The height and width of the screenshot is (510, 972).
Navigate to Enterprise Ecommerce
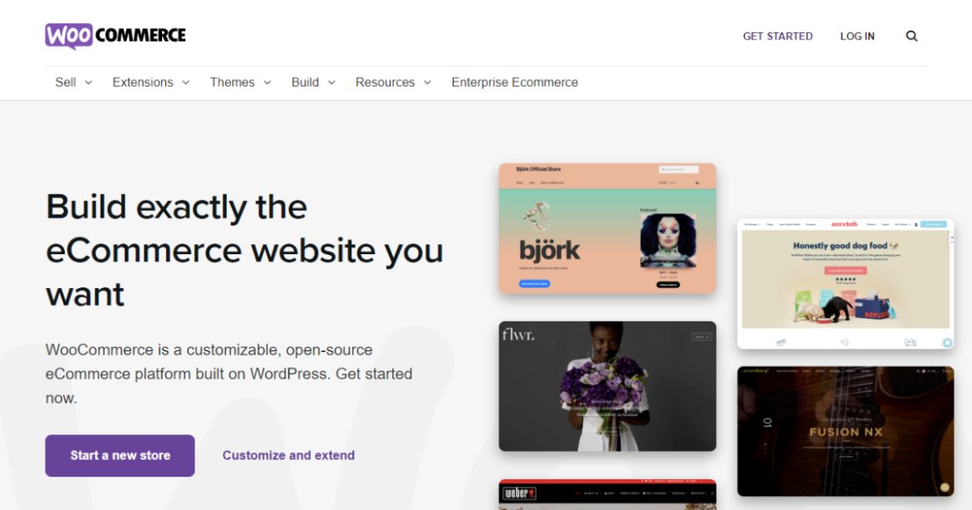(514, 82)
